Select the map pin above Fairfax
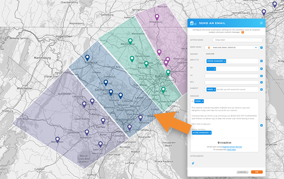The height and width of the screenshot is (179, 284). click(103, 121)
